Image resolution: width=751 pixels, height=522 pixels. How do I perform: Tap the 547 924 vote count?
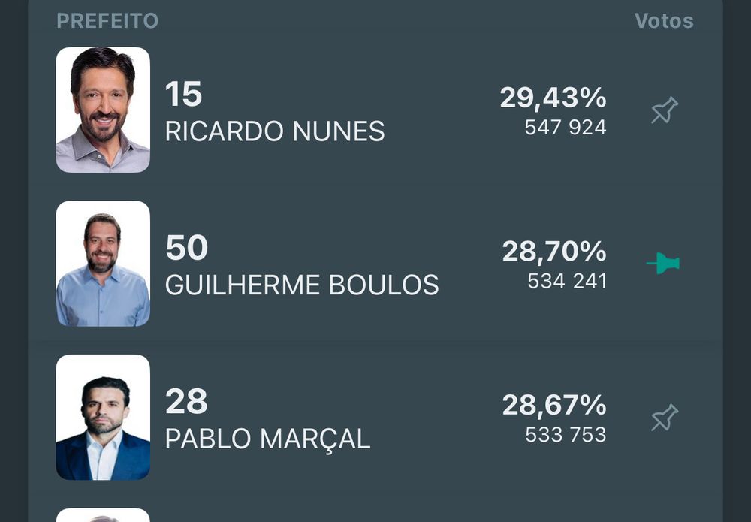[566, 128]
